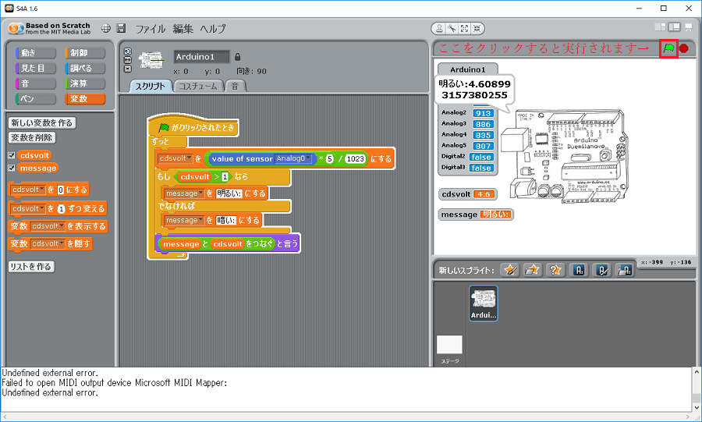Click the message stage monitor

(x=476, y=215)
